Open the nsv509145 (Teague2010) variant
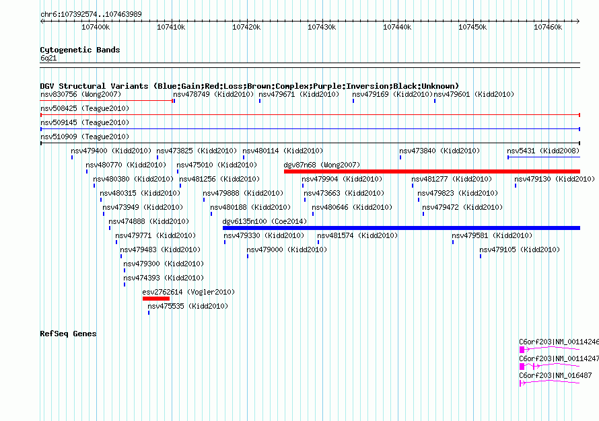 [85, 122]
